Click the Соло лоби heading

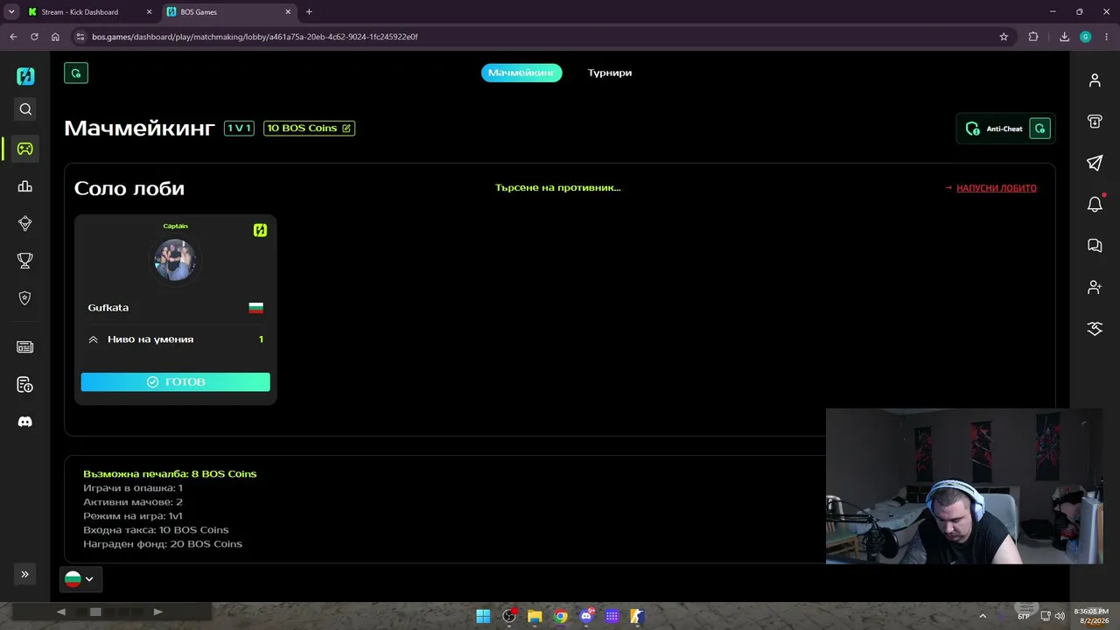(129, 188)
